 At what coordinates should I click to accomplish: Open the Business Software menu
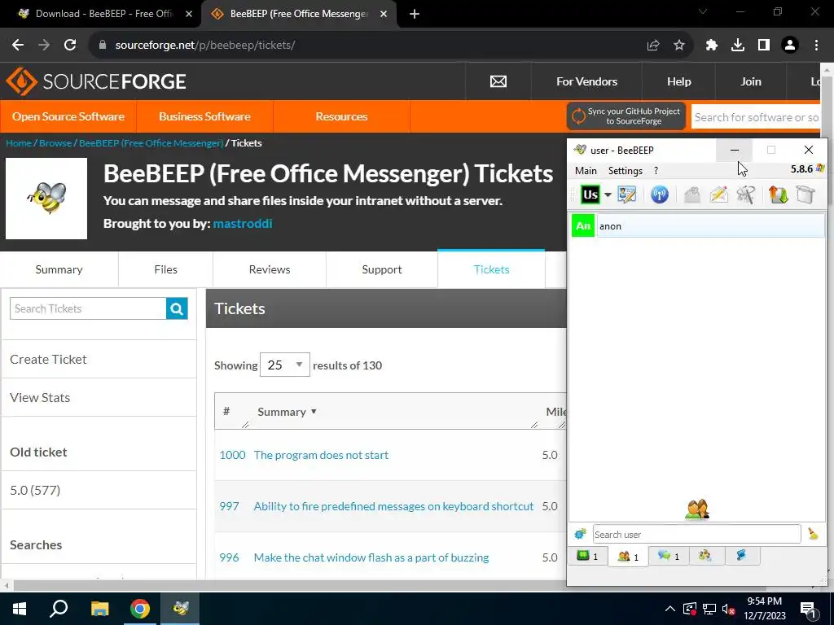[204, 116]
